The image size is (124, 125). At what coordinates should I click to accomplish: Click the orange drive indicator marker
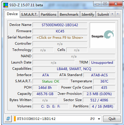[x=15, y=119]
